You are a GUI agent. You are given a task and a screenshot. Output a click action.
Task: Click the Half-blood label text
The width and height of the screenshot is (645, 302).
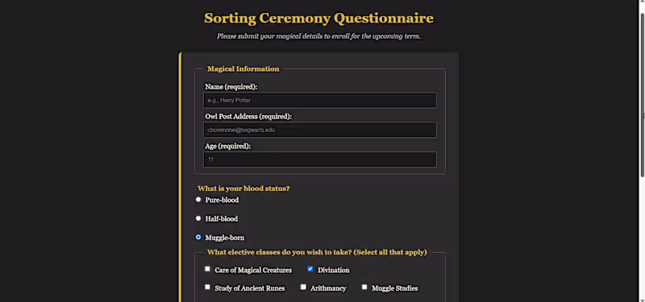(x=221, y=219)
